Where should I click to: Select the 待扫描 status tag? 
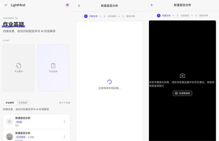coord(19,122)
